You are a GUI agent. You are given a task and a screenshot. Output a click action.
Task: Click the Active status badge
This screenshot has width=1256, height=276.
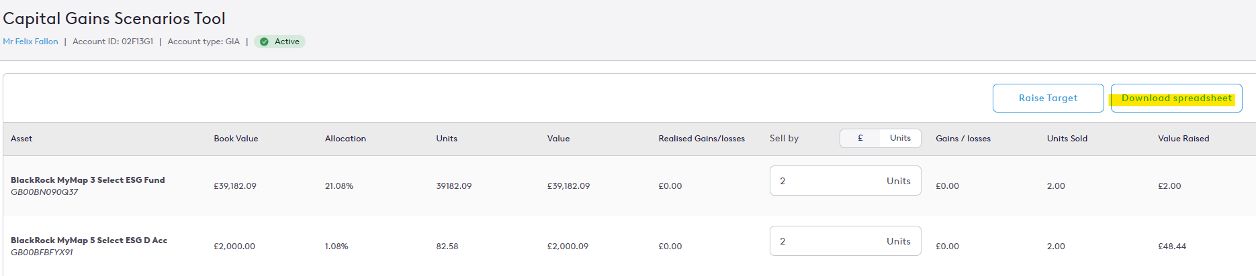point(279,42)
